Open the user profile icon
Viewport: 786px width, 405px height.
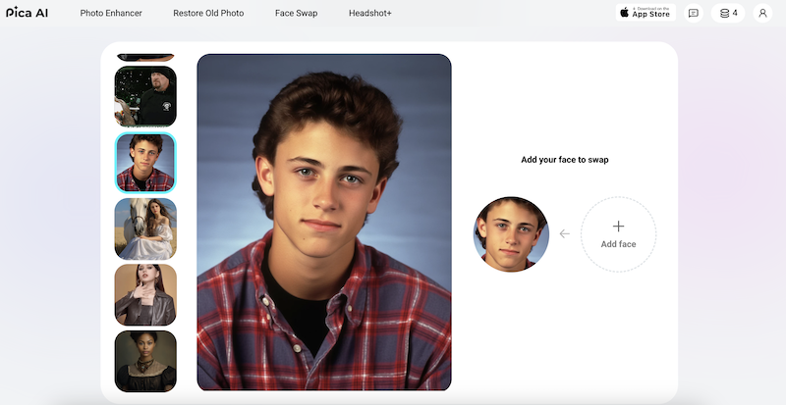(x=762, y=13)
